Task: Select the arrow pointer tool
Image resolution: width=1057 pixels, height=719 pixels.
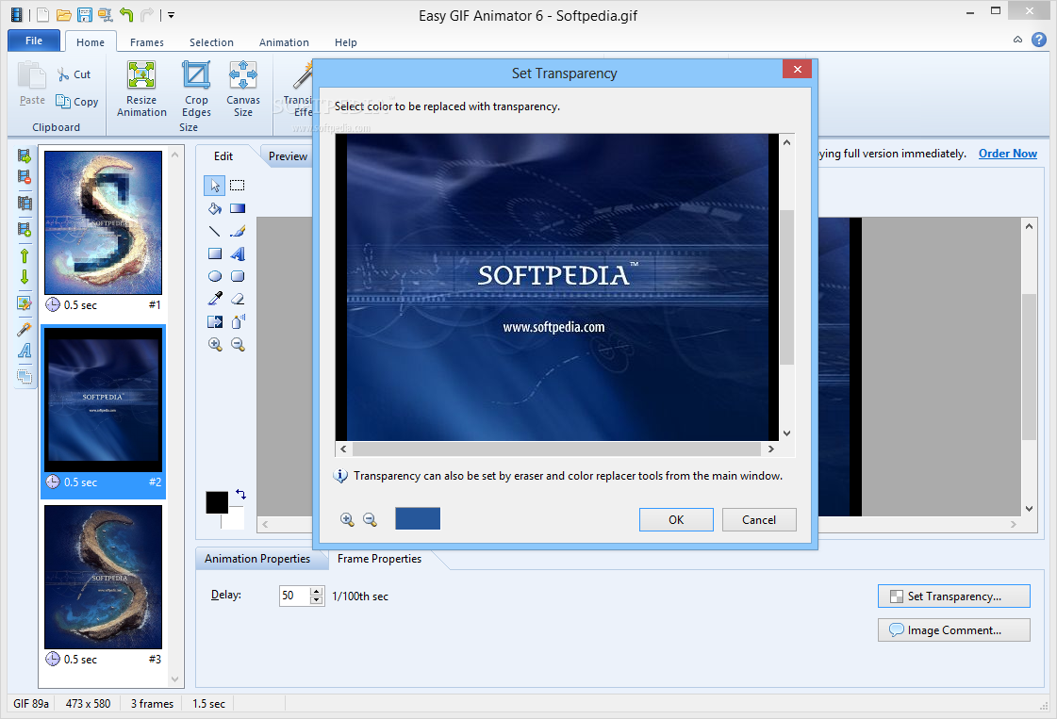Action: coord(214,186)
